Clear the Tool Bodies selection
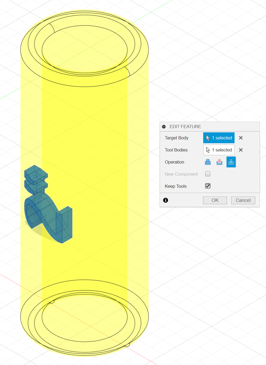This screenshot has height=365, width=266. tap(241, 150)
